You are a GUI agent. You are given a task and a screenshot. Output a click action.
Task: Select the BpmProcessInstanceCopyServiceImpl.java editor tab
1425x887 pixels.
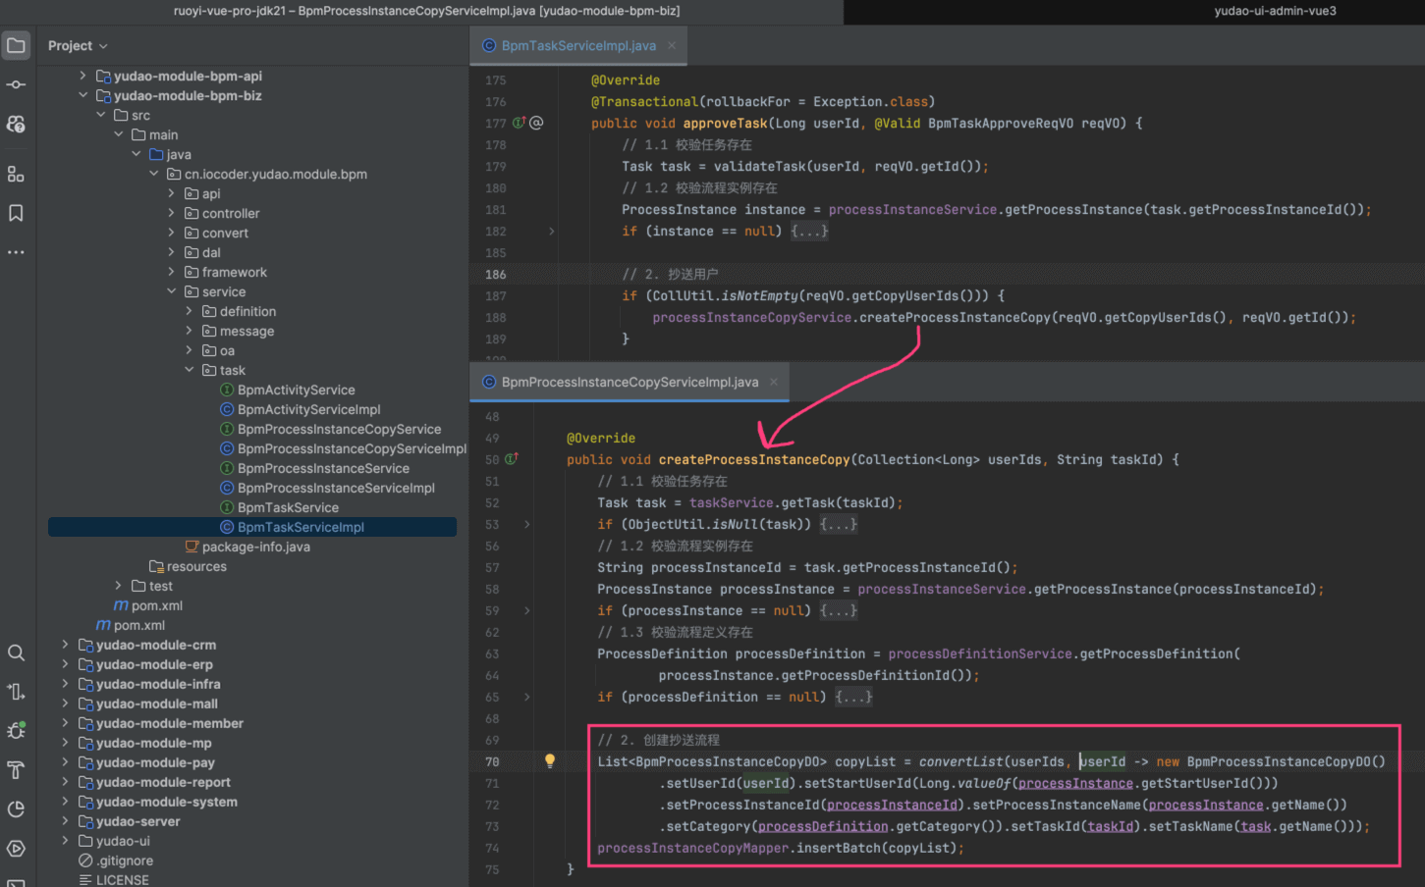[629, 383]
